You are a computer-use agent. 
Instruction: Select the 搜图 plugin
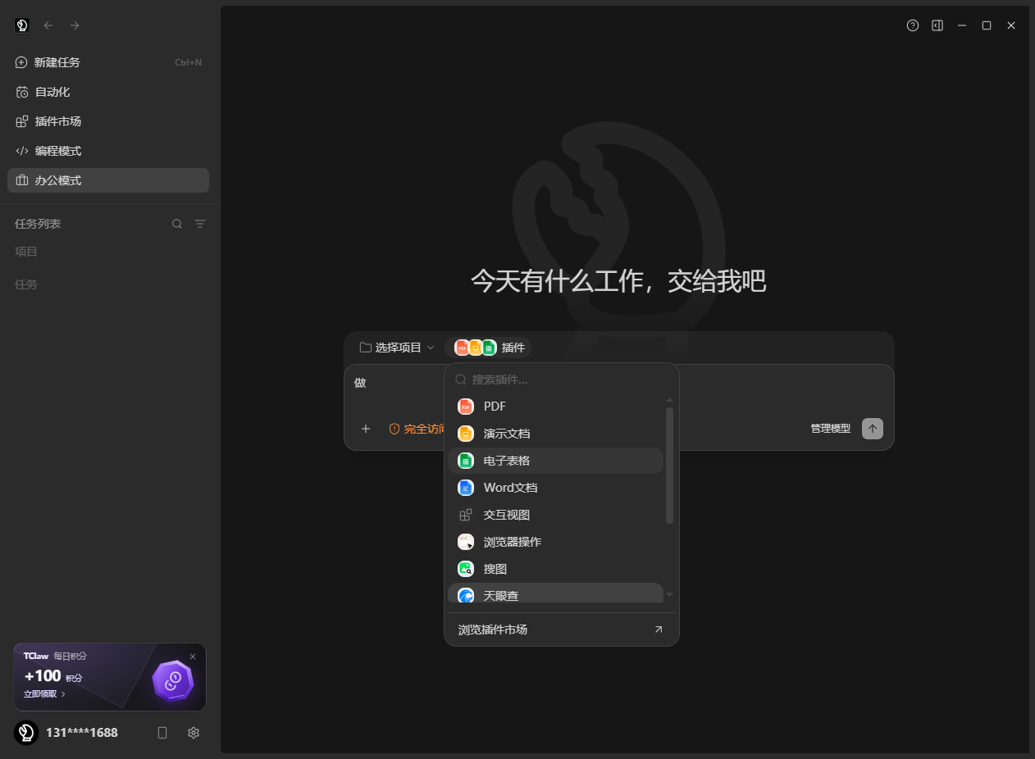555,569
